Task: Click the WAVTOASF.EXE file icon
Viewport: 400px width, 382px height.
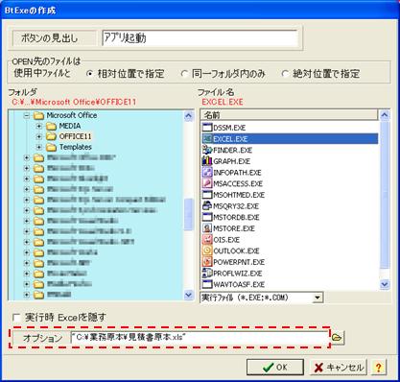Action: [207, 284]
